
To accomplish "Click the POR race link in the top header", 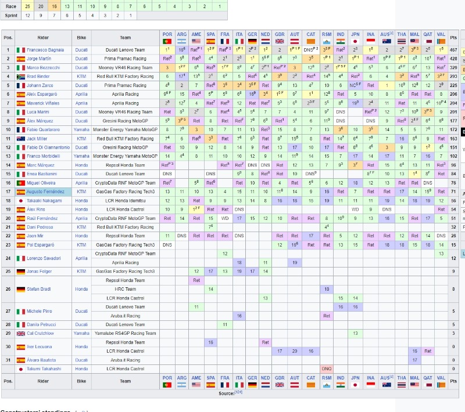I will pos(167,35).
